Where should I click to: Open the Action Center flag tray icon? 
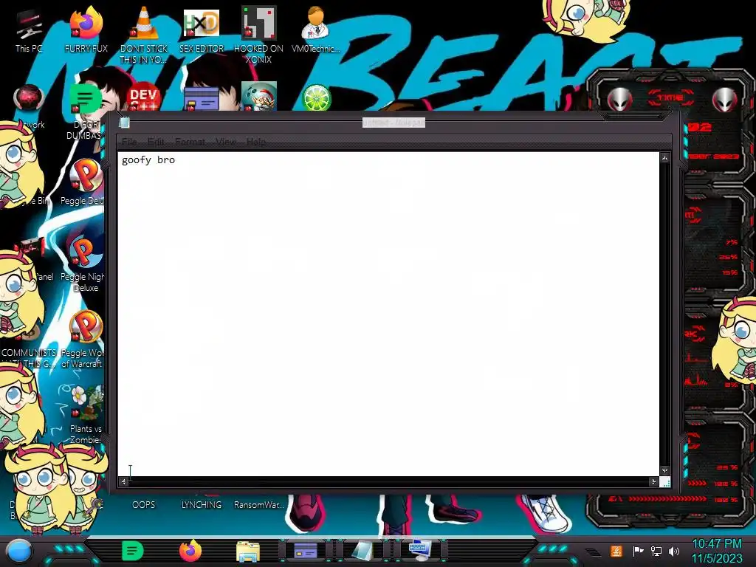coord(637,551)
